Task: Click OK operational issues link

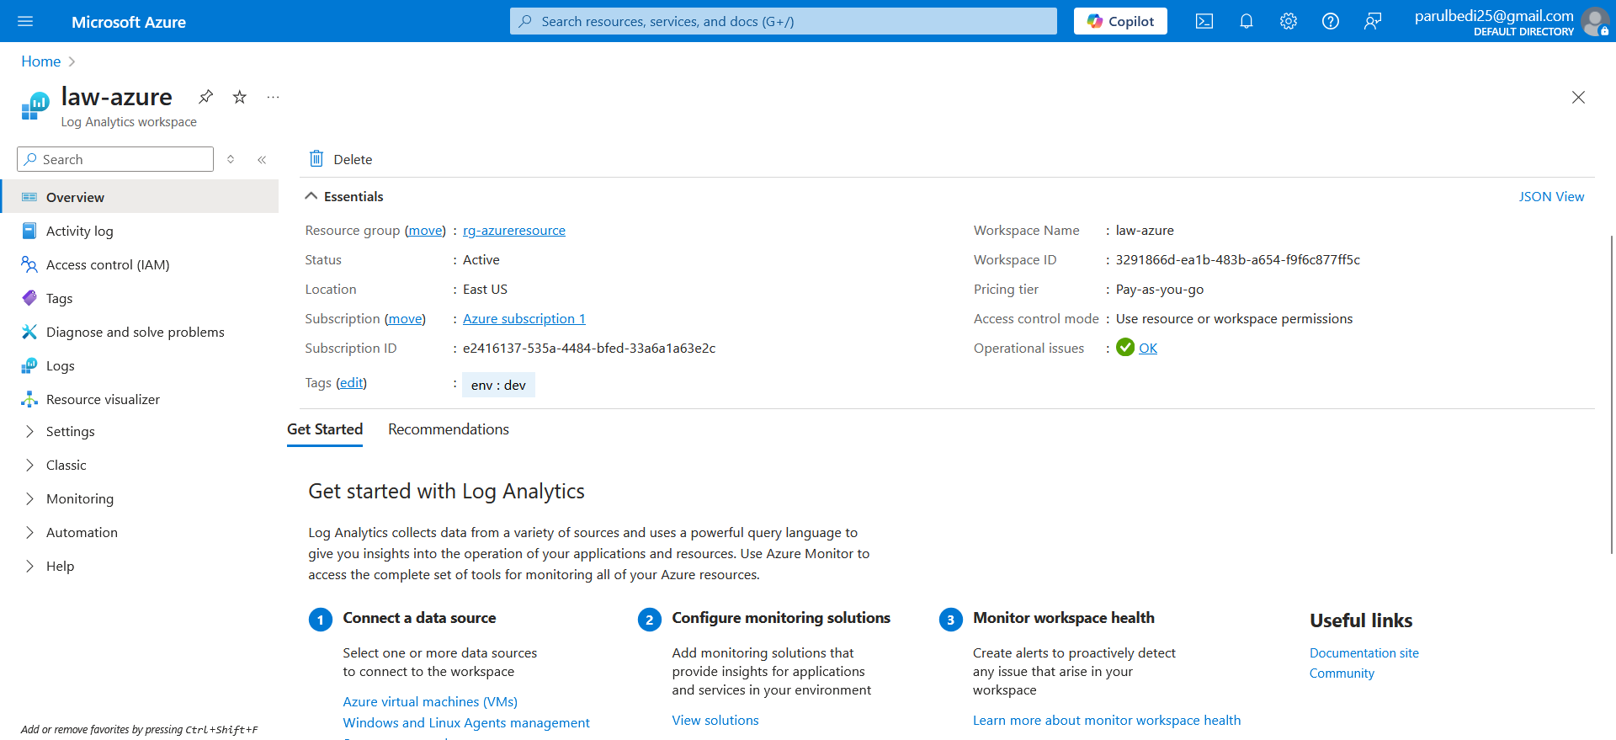Action: click(x=1148, y=348)
